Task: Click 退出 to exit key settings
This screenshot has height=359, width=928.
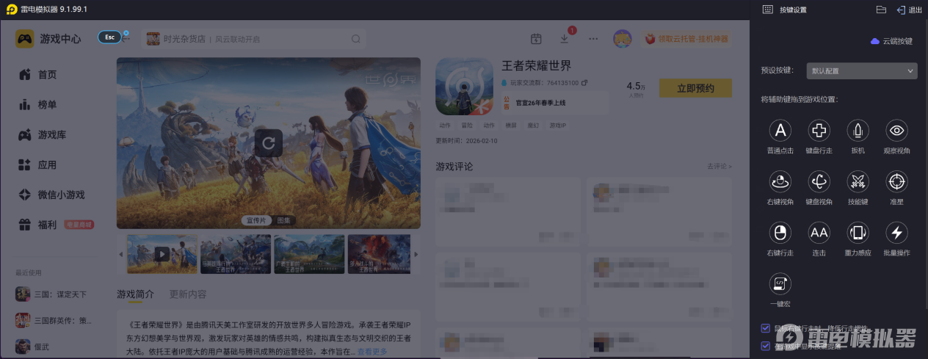Action: (910, 10)
